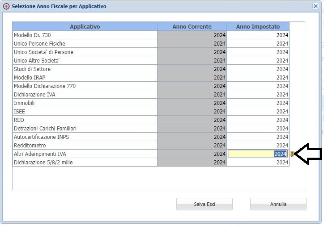Click Anno Corrente value for ISEE
Viewport: 324px width, 226px height.
192,111
